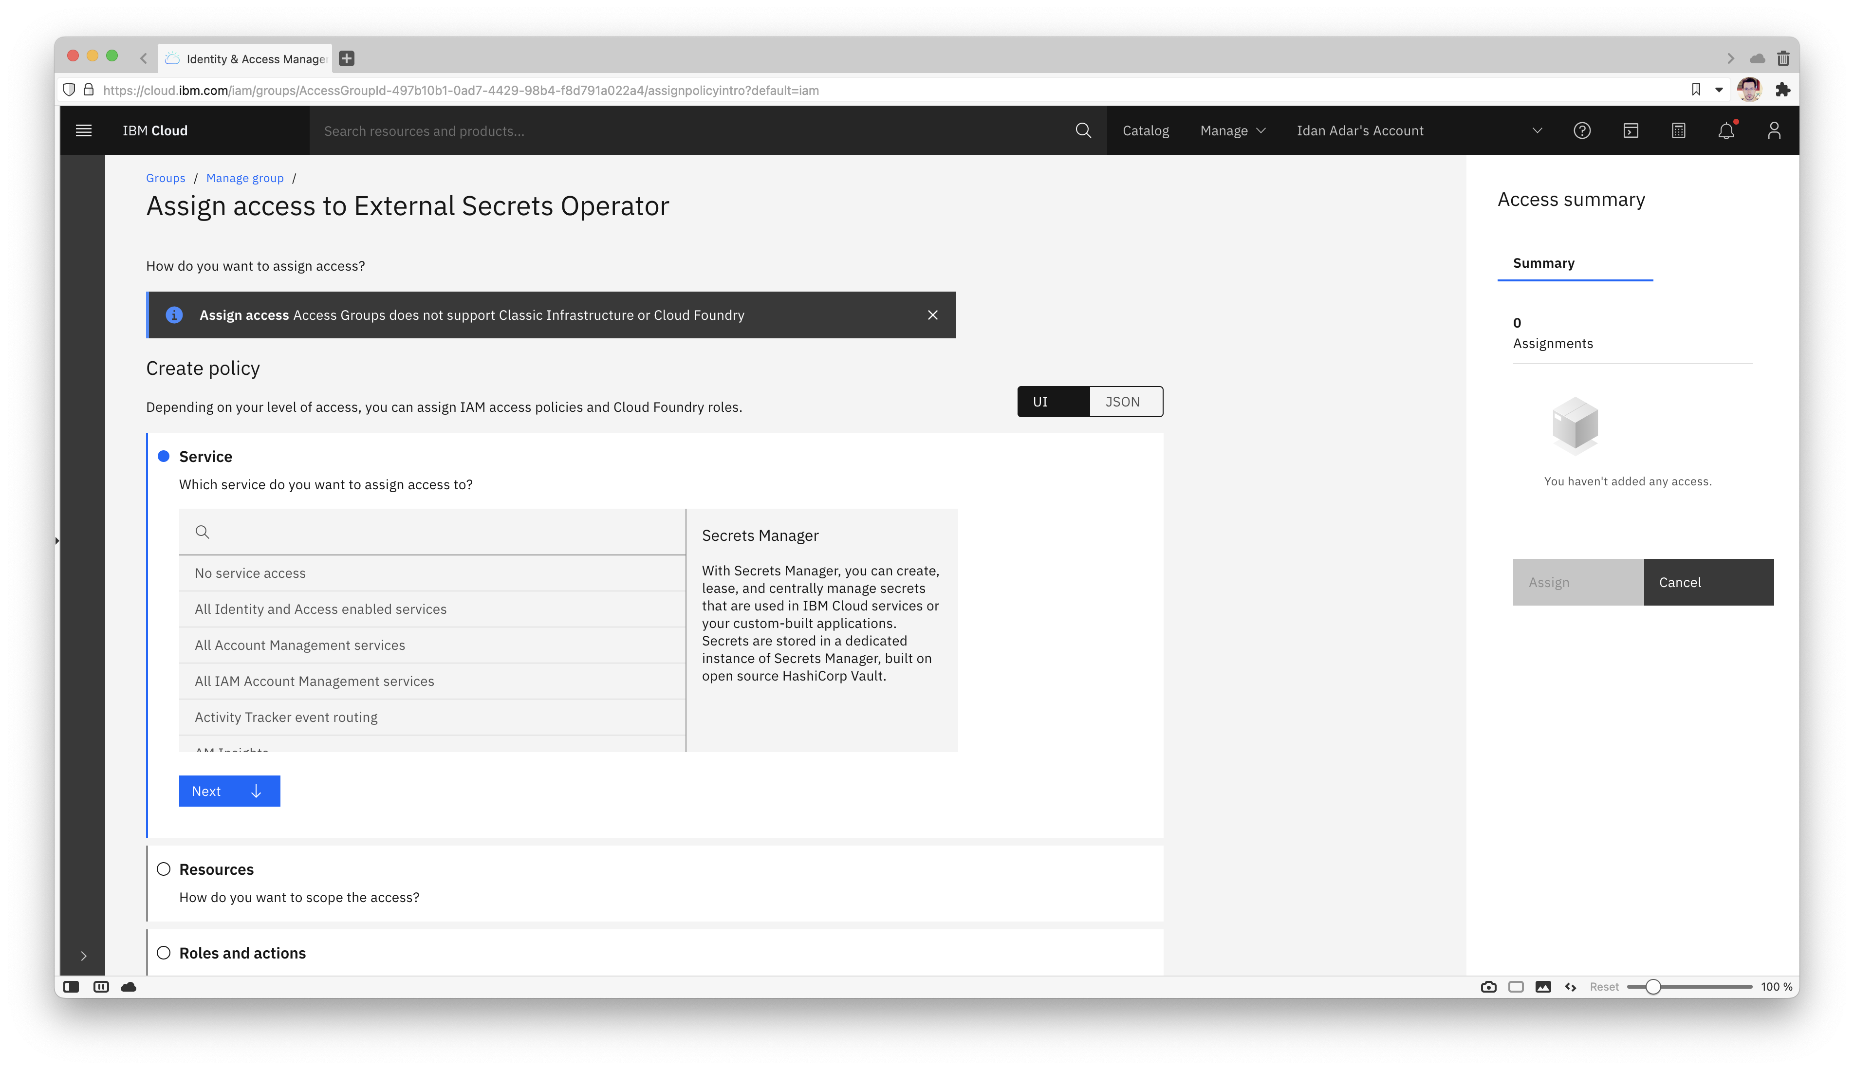This screenshot has width=1854, height=1070.
Task: Select the Summary tab
Action: click(x=1543, y=263)
